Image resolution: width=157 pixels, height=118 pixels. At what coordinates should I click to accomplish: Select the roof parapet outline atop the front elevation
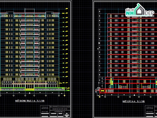click(30, 11)
